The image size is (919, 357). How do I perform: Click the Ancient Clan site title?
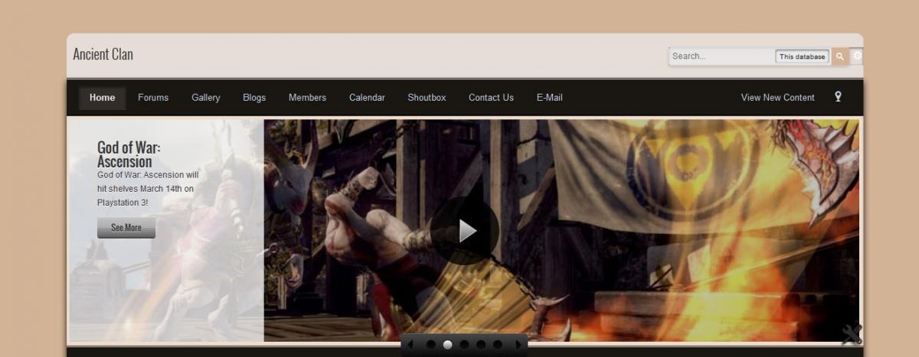coord(103,54)
